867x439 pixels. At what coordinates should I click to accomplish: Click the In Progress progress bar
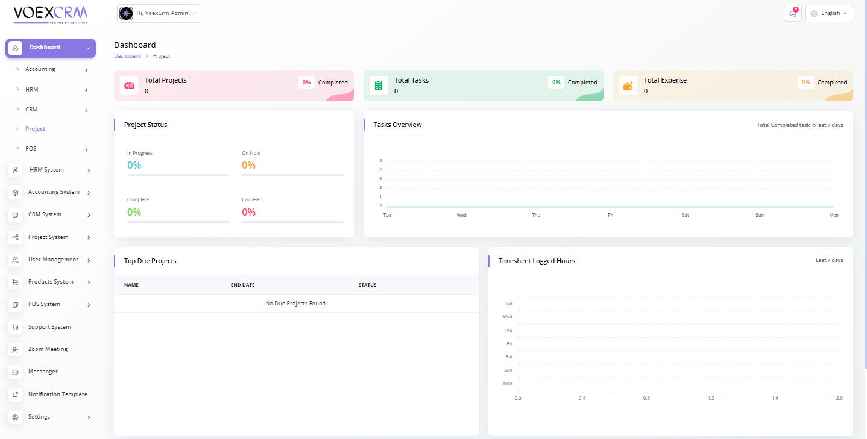pos(178,175)
